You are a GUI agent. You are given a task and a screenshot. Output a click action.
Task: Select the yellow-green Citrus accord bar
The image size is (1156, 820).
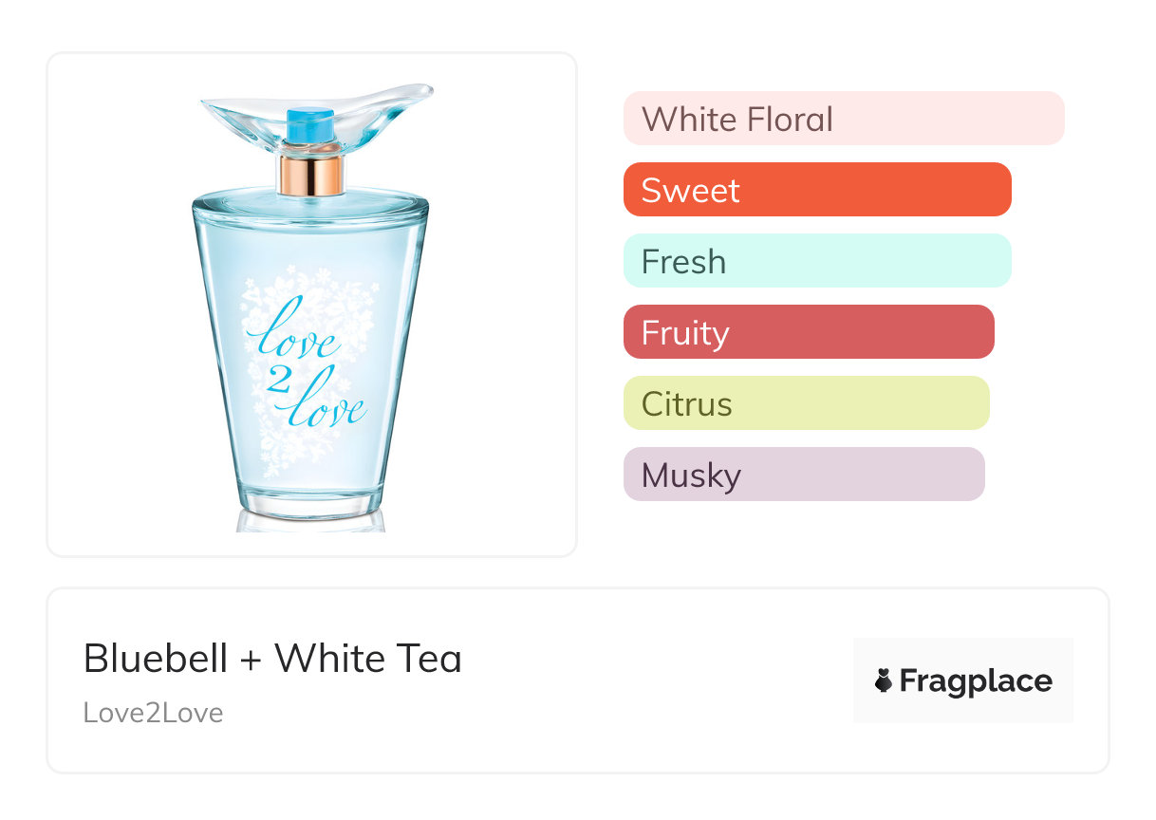tap(806, 403)
